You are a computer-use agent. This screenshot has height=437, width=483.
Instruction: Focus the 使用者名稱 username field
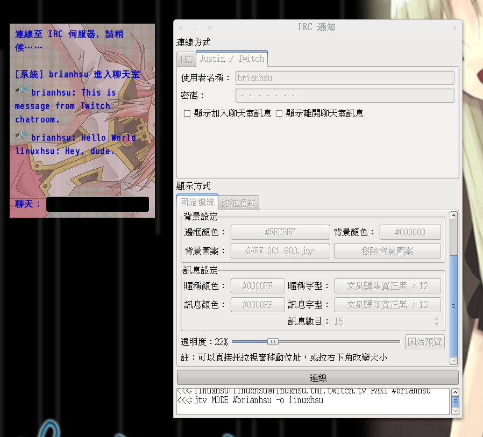click(344, 78)
